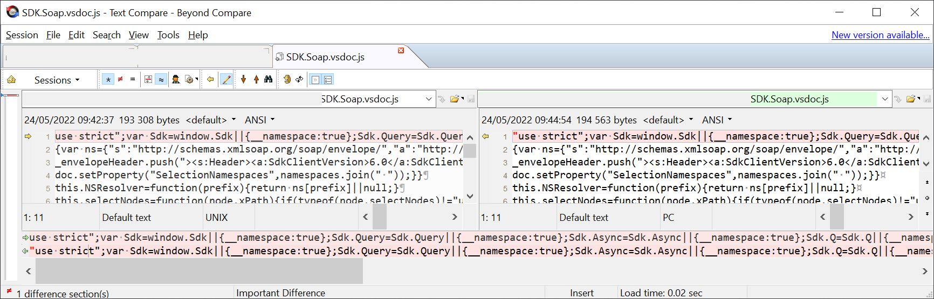Select the SDK.Soap.vsdoc.js tab
The height and width of the screenshot is (299, 934).
tap(325, 57)
